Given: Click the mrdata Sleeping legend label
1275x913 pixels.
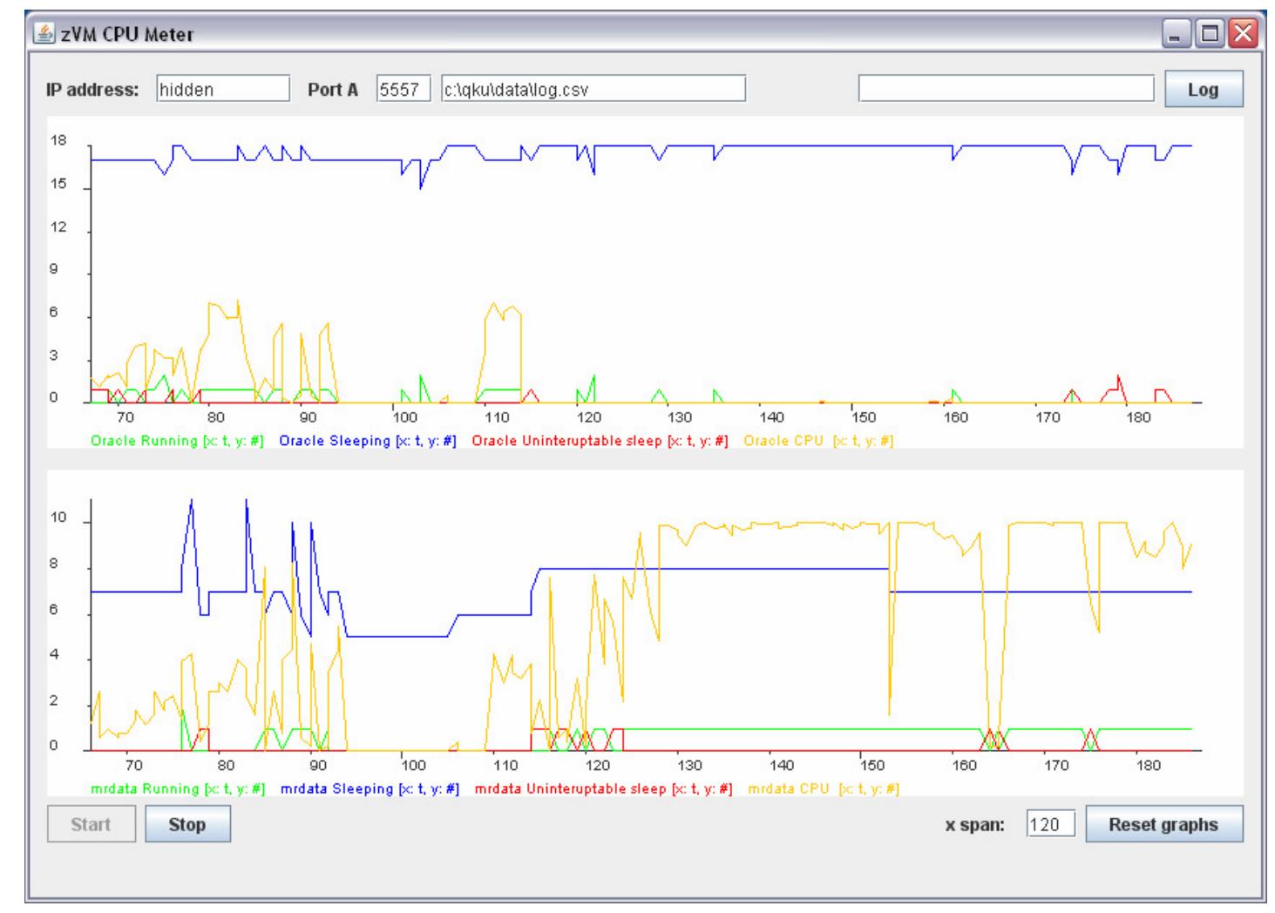Looking at the screenshot, I should coord(370,788).
